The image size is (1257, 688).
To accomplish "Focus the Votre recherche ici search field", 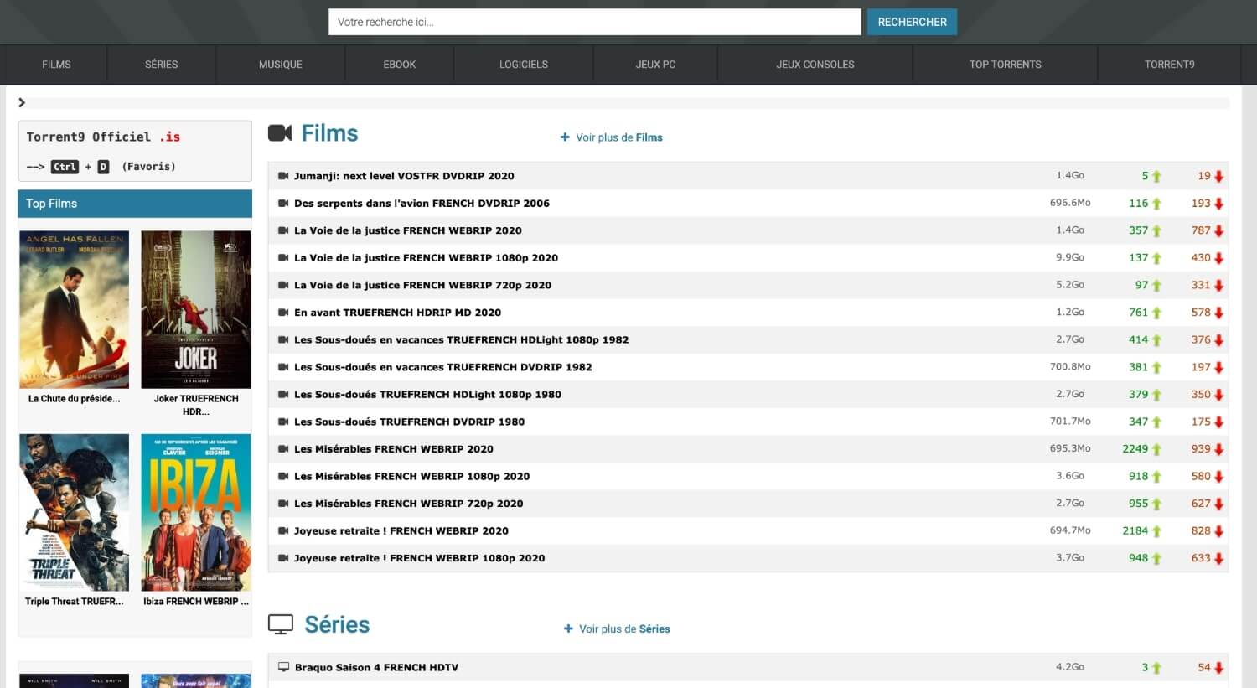I will (x=594, y=22).
